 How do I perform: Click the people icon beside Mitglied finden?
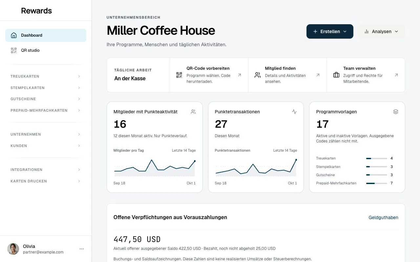[x=258, y=75]
